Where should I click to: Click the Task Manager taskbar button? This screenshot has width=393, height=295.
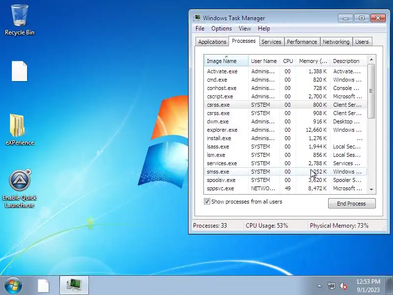tap(74, 286)
